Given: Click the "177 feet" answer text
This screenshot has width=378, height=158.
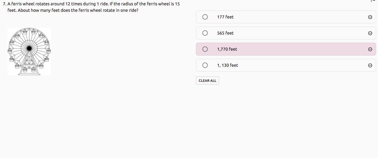Looking at the screenshot, I should 225,17.
